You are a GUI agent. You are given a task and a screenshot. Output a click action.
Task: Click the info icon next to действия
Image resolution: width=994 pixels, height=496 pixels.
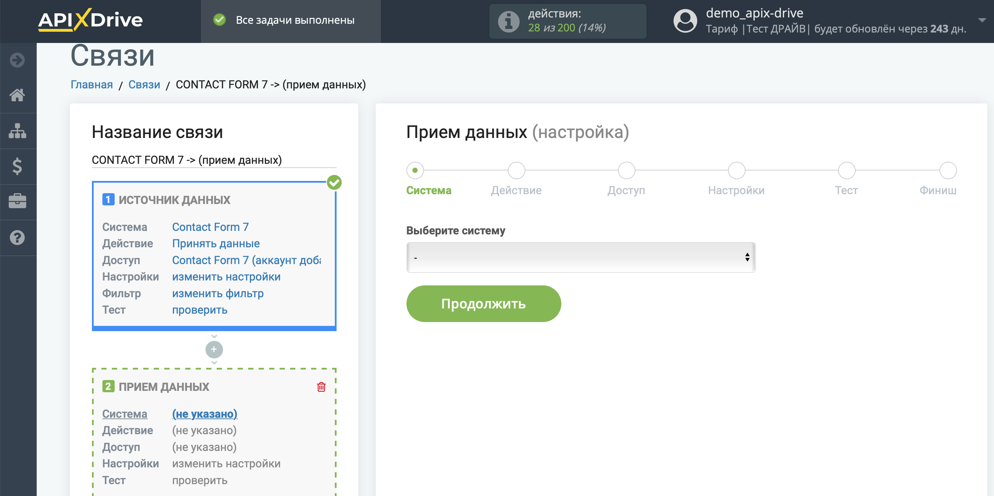pyautogui.click(x=509, y=21)
